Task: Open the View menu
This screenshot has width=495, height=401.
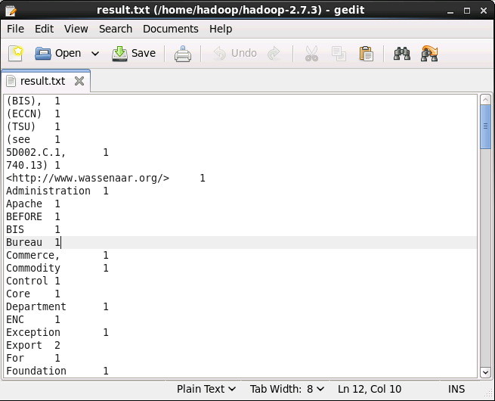Action: [x=76, y=29]
